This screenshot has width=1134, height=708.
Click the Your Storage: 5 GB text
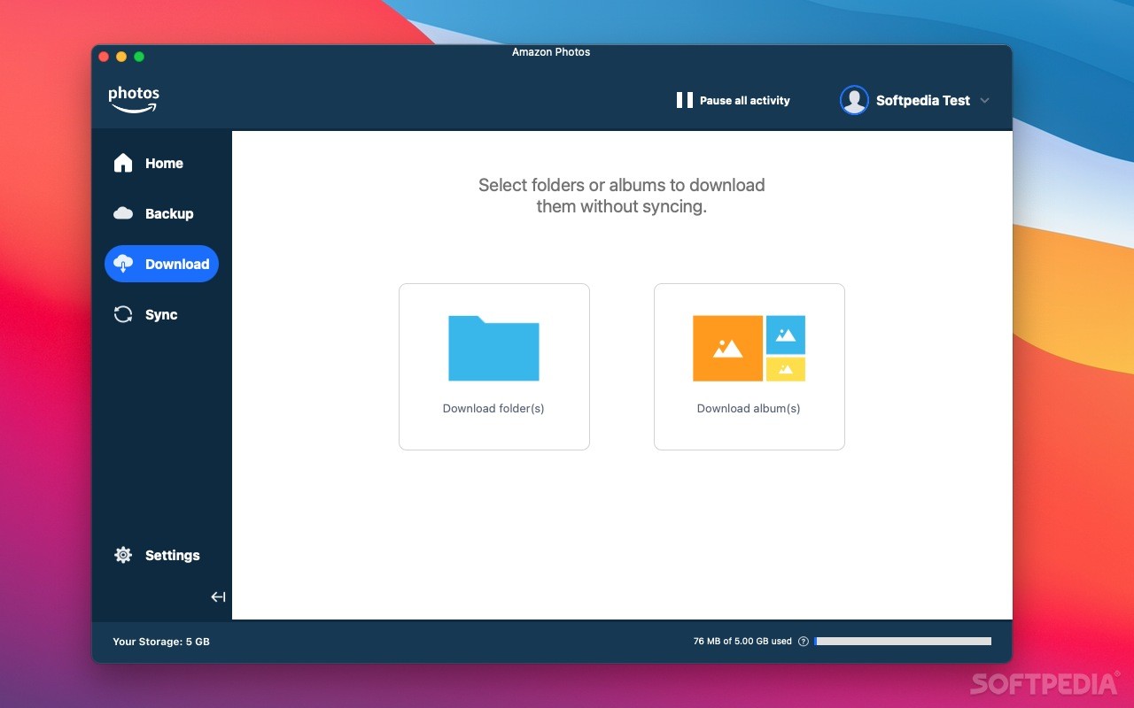[x=161, y=642]
